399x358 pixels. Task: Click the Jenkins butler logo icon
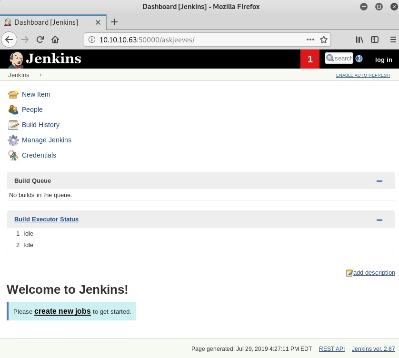click(16, 60)
